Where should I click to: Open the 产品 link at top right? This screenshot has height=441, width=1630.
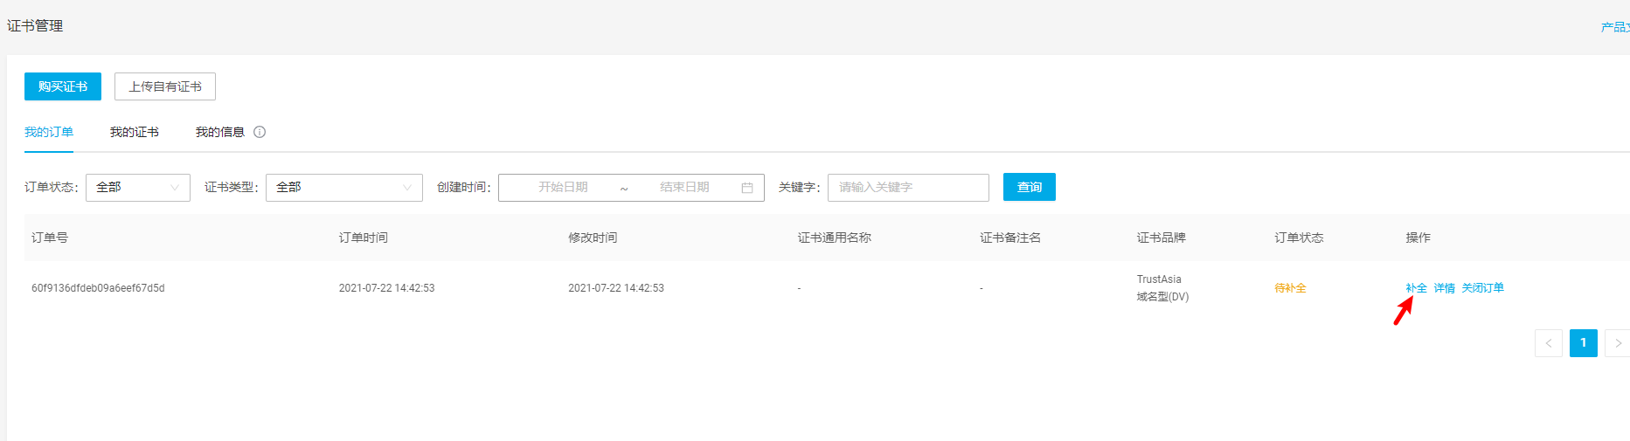(x=1614, y=27)
